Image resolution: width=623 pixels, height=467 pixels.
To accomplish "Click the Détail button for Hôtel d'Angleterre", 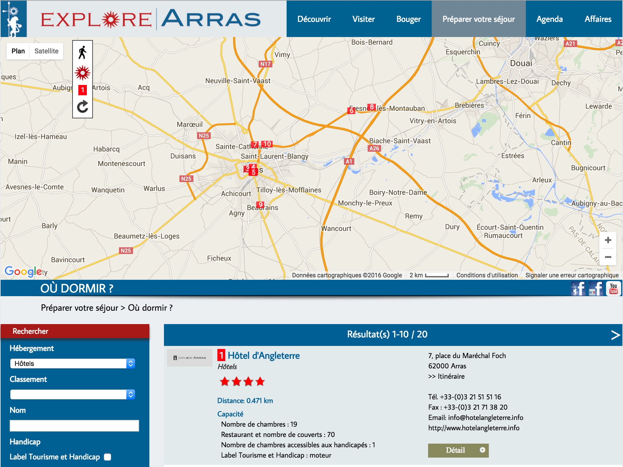I will tap(458, 450).
